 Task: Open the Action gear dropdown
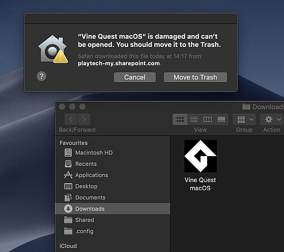pyautogui.click(x=272, y=119)
